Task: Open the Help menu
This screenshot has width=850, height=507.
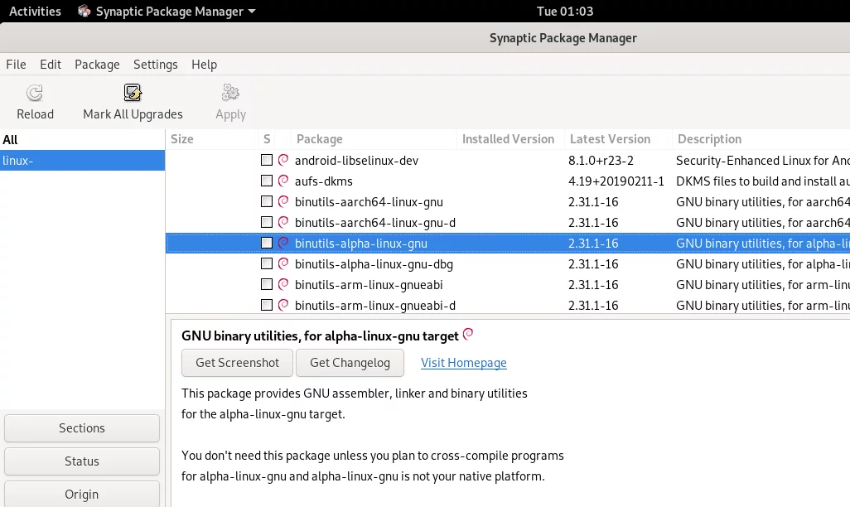Action: coord(204,65)
